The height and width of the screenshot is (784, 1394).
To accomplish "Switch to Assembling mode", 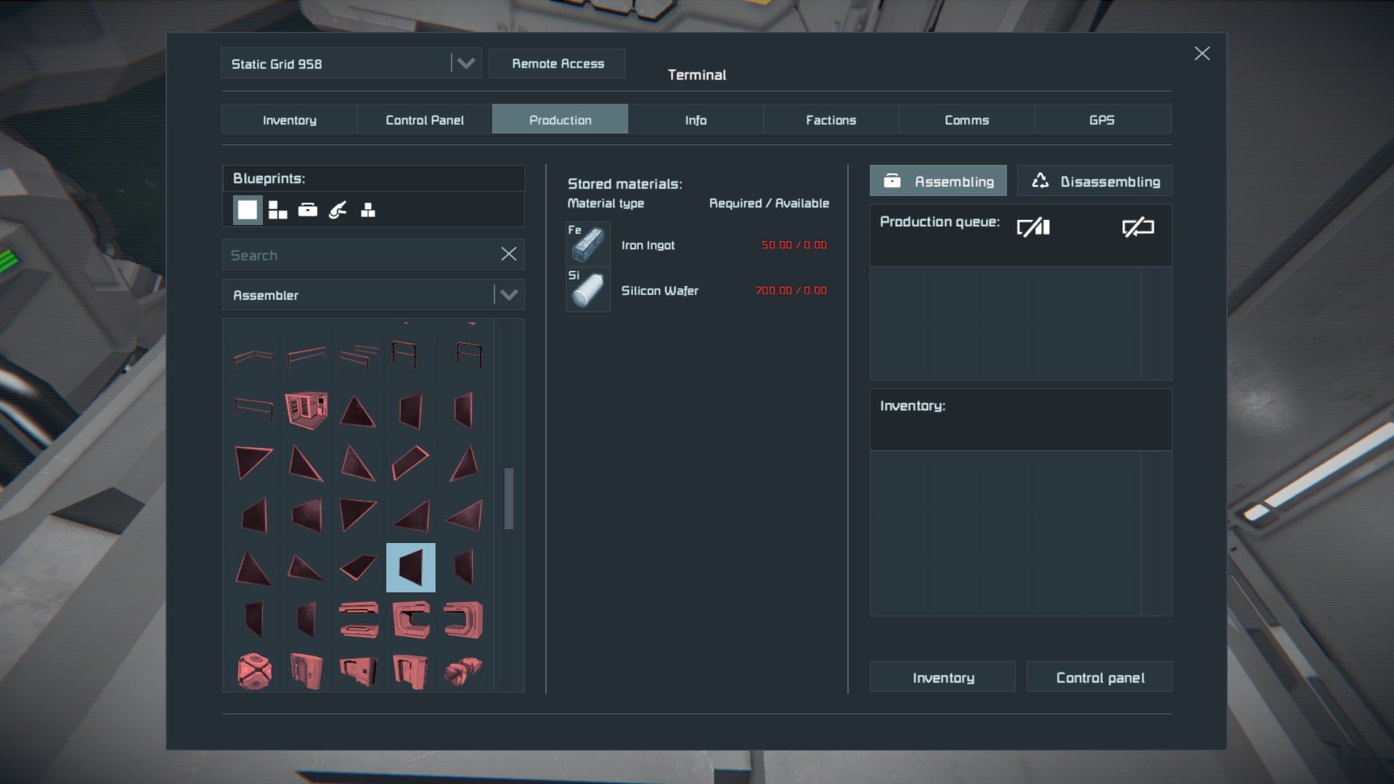I will tap(938, 181).
